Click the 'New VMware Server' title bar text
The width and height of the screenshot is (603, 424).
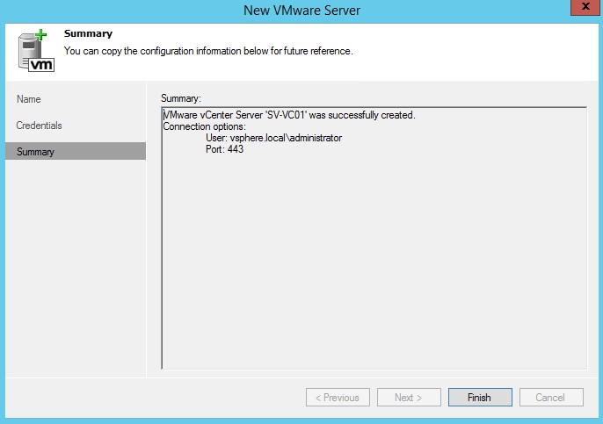click(x=301, y=11)
